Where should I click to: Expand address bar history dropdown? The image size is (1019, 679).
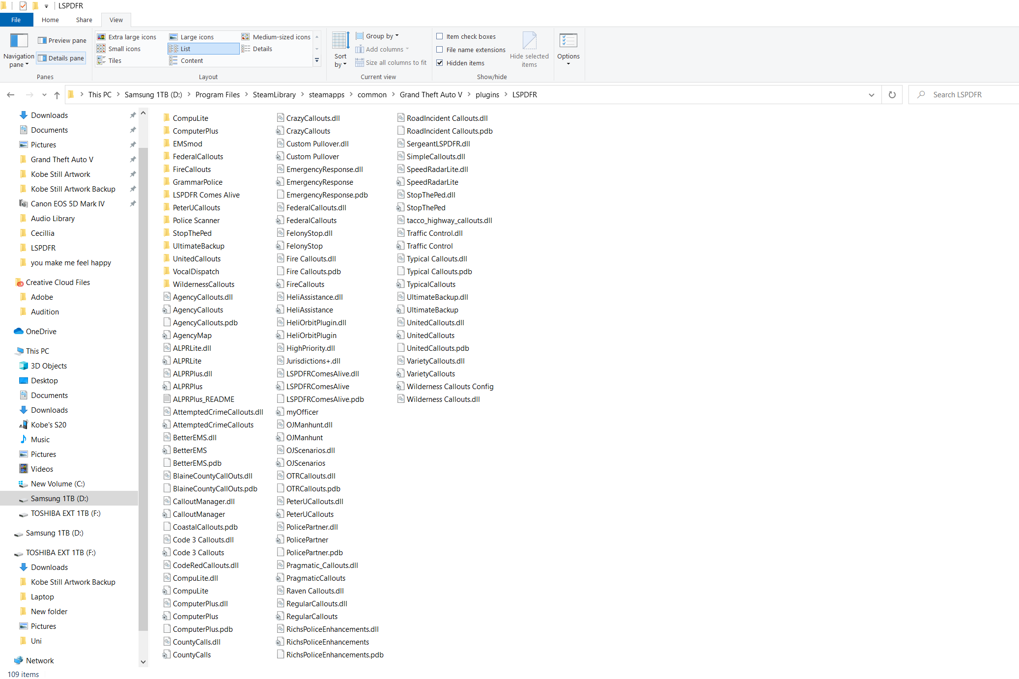tap(871, 95)
